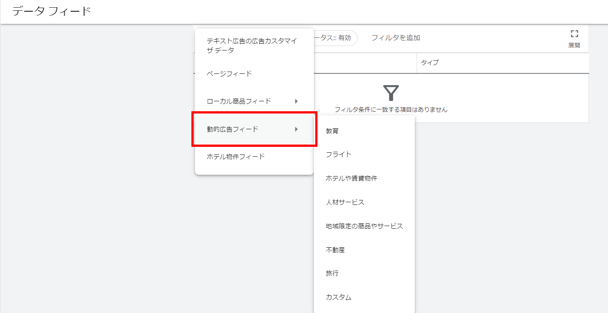Choose ページフィード from the menu
608x313 pixels.
tap(229, 73)
